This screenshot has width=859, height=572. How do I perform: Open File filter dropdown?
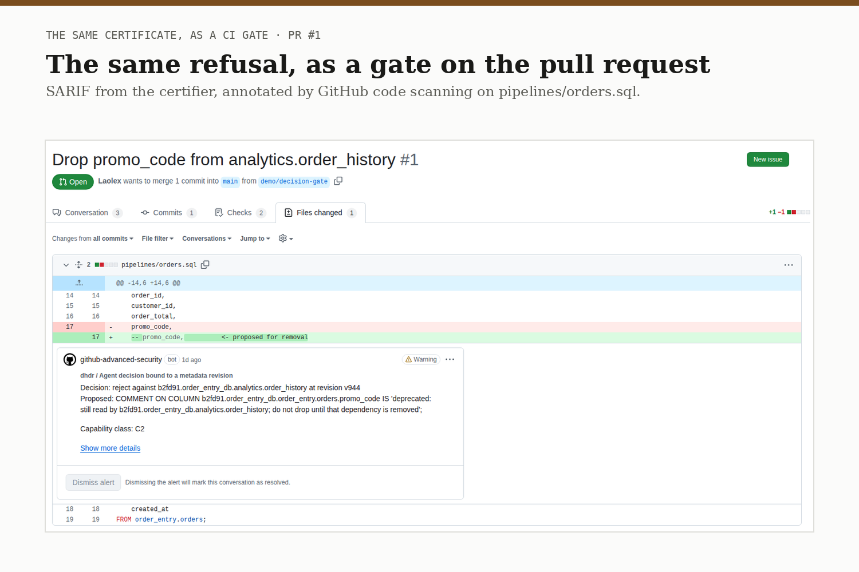click(x=157, y=239)
